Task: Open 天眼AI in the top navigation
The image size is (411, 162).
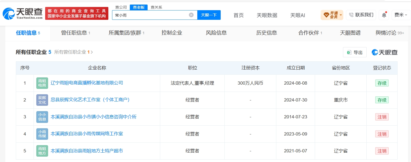Action: 298,15
